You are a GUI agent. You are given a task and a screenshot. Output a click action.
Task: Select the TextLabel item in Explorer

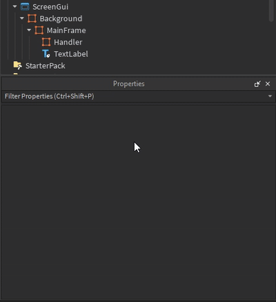pos(71,54)
